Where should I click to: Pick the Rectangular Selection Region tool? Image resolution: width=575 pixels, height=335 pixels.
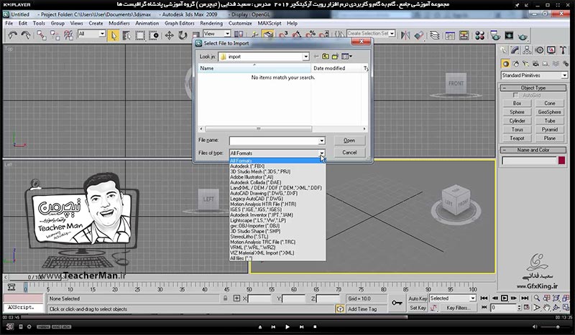click(x=140, y=35)
